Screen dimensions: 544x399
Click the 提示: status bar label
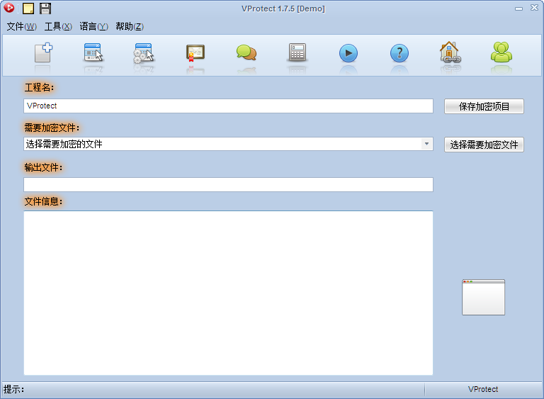[x=14, y=389]
